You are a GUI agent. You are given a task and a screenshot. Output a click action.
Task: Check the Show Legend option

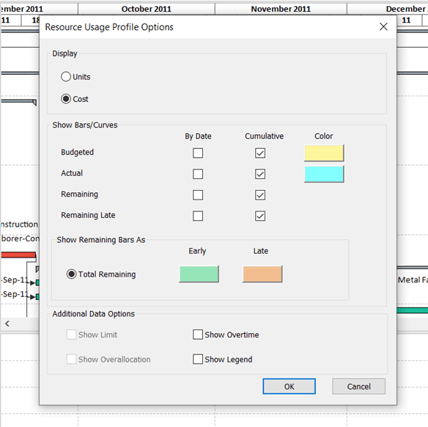[198, 360]
